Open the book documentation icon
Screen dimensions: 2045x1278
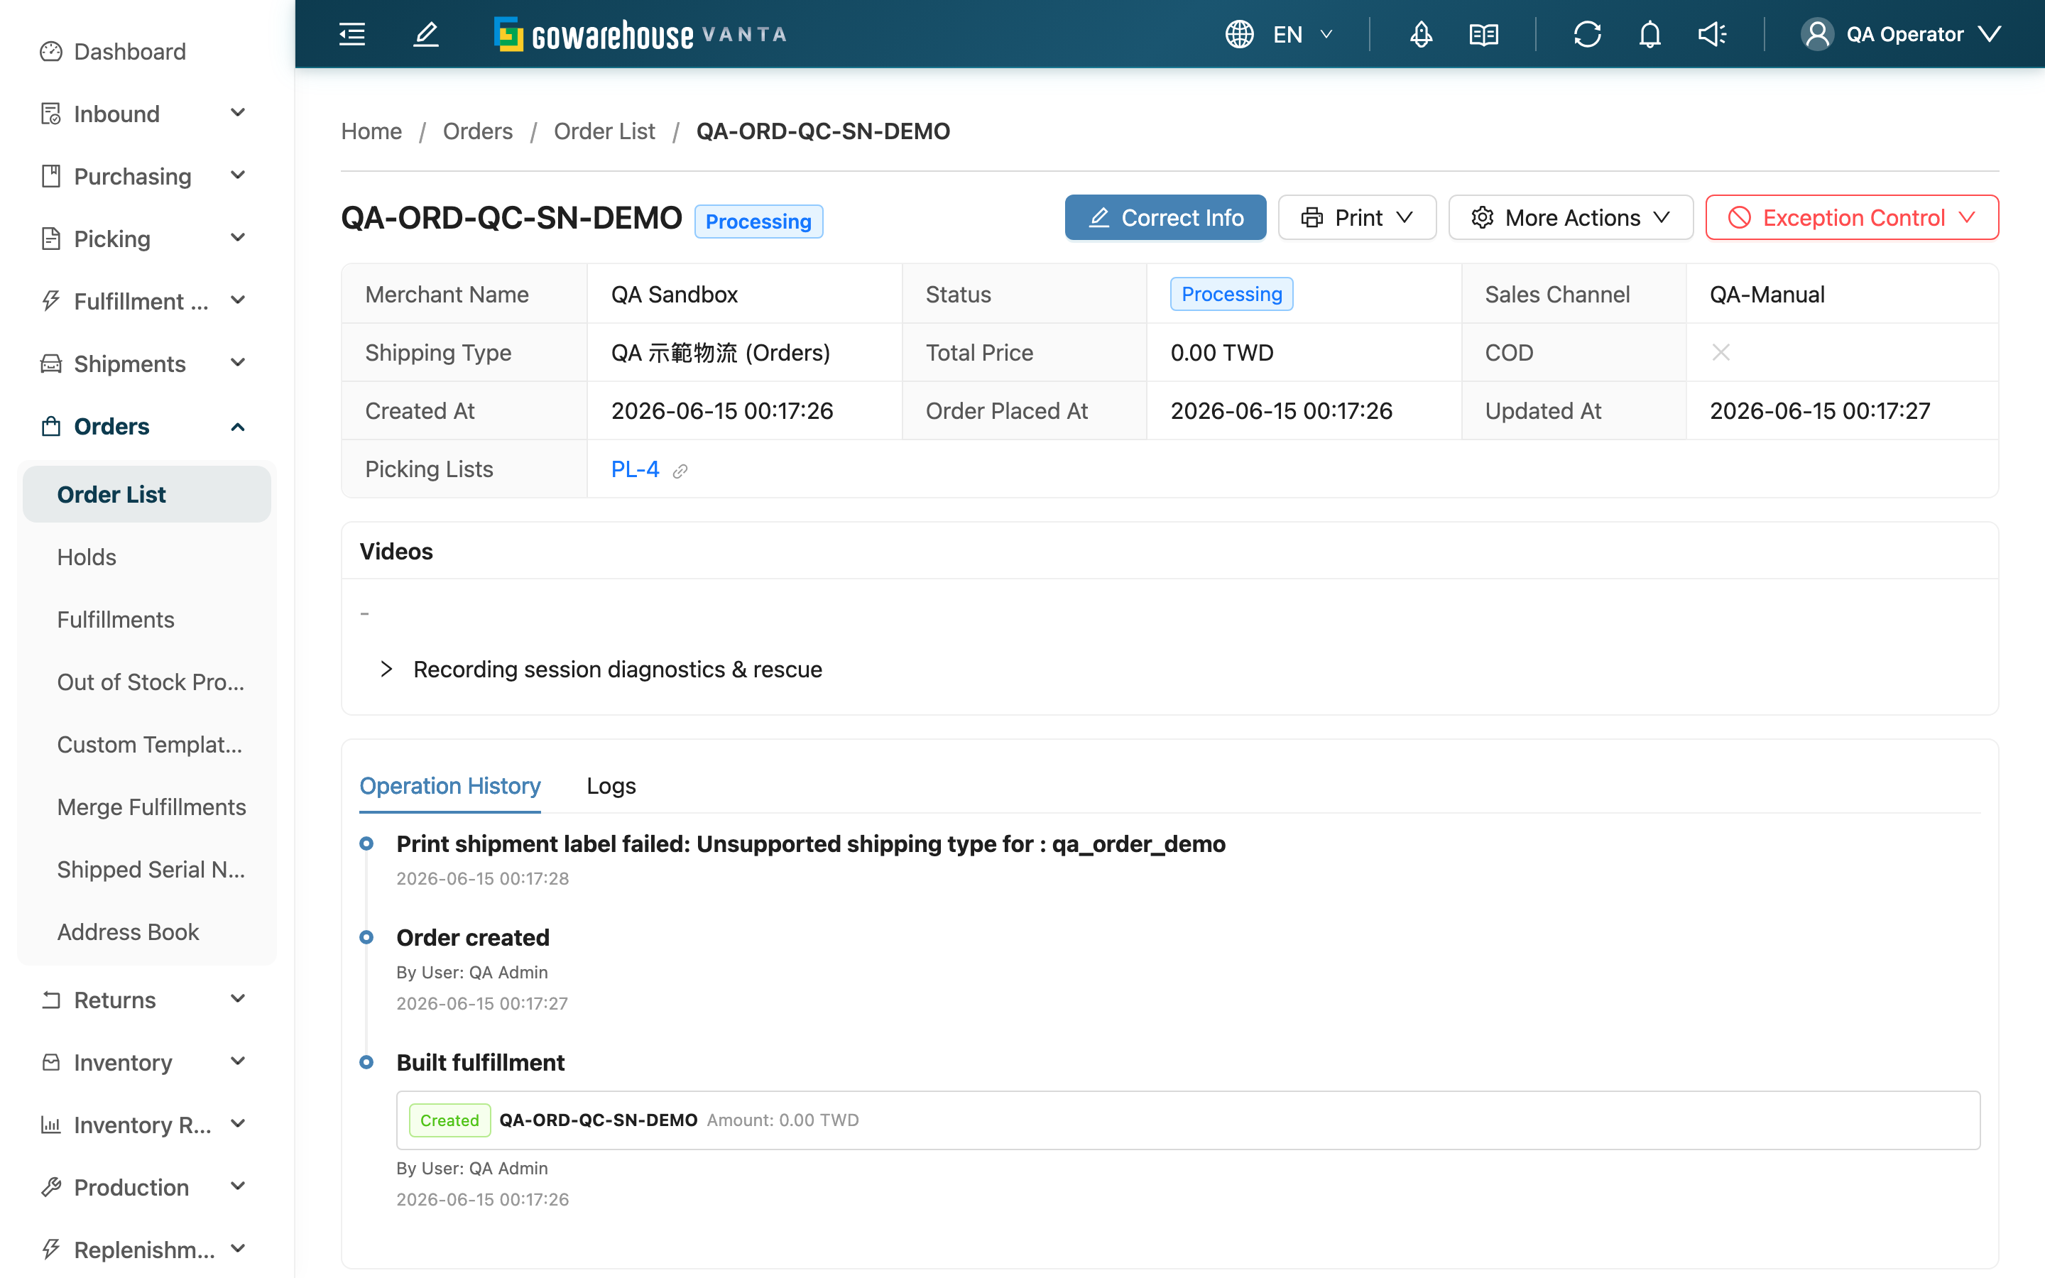point(1483,35)
